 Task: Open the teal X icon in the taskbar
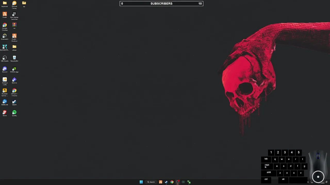[x=183, y=182]
